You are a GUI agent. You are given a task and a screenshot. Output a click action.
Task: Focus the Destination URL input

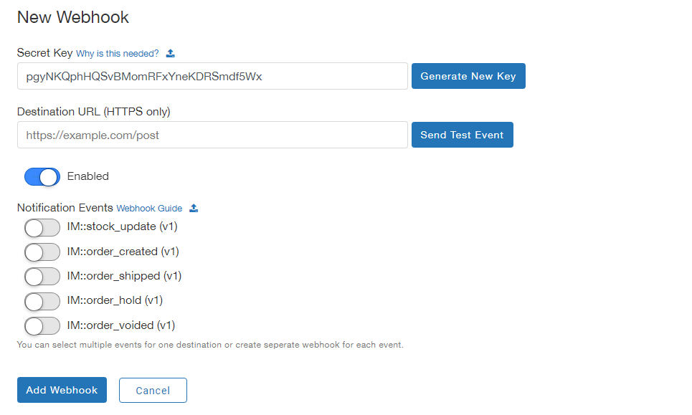(212, 134)
